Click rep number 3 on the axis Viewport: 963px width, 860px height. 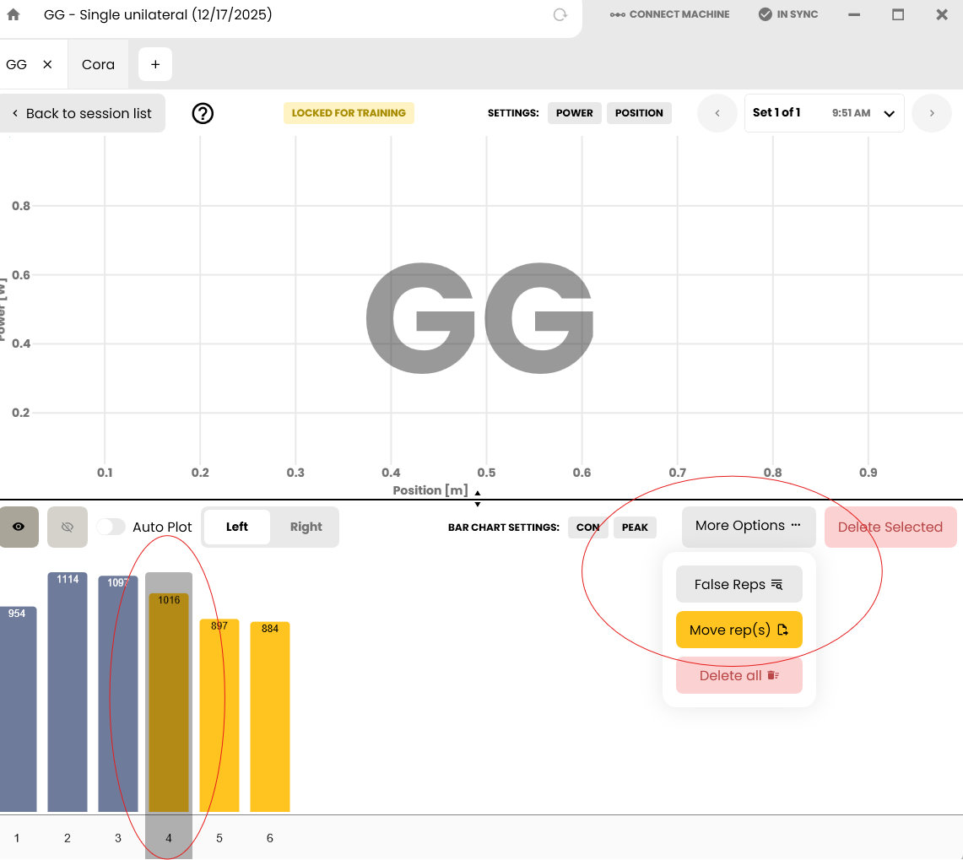click(x=118, y=838)
